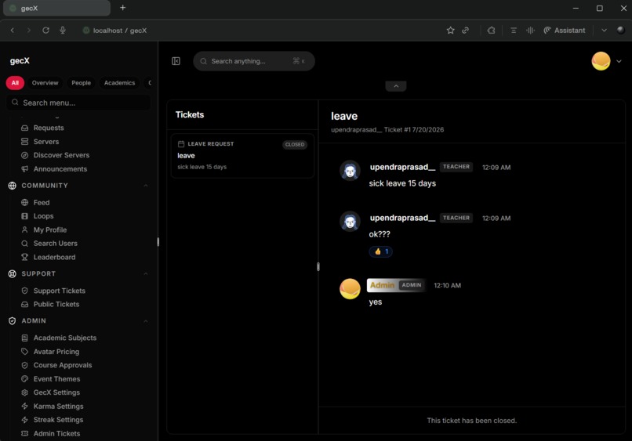
Task: Click the Admin avatar on yes message
Action: point(350,289)
